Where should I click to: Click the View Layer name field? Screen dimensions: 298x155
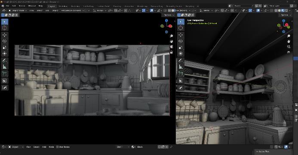pos(278,6)
